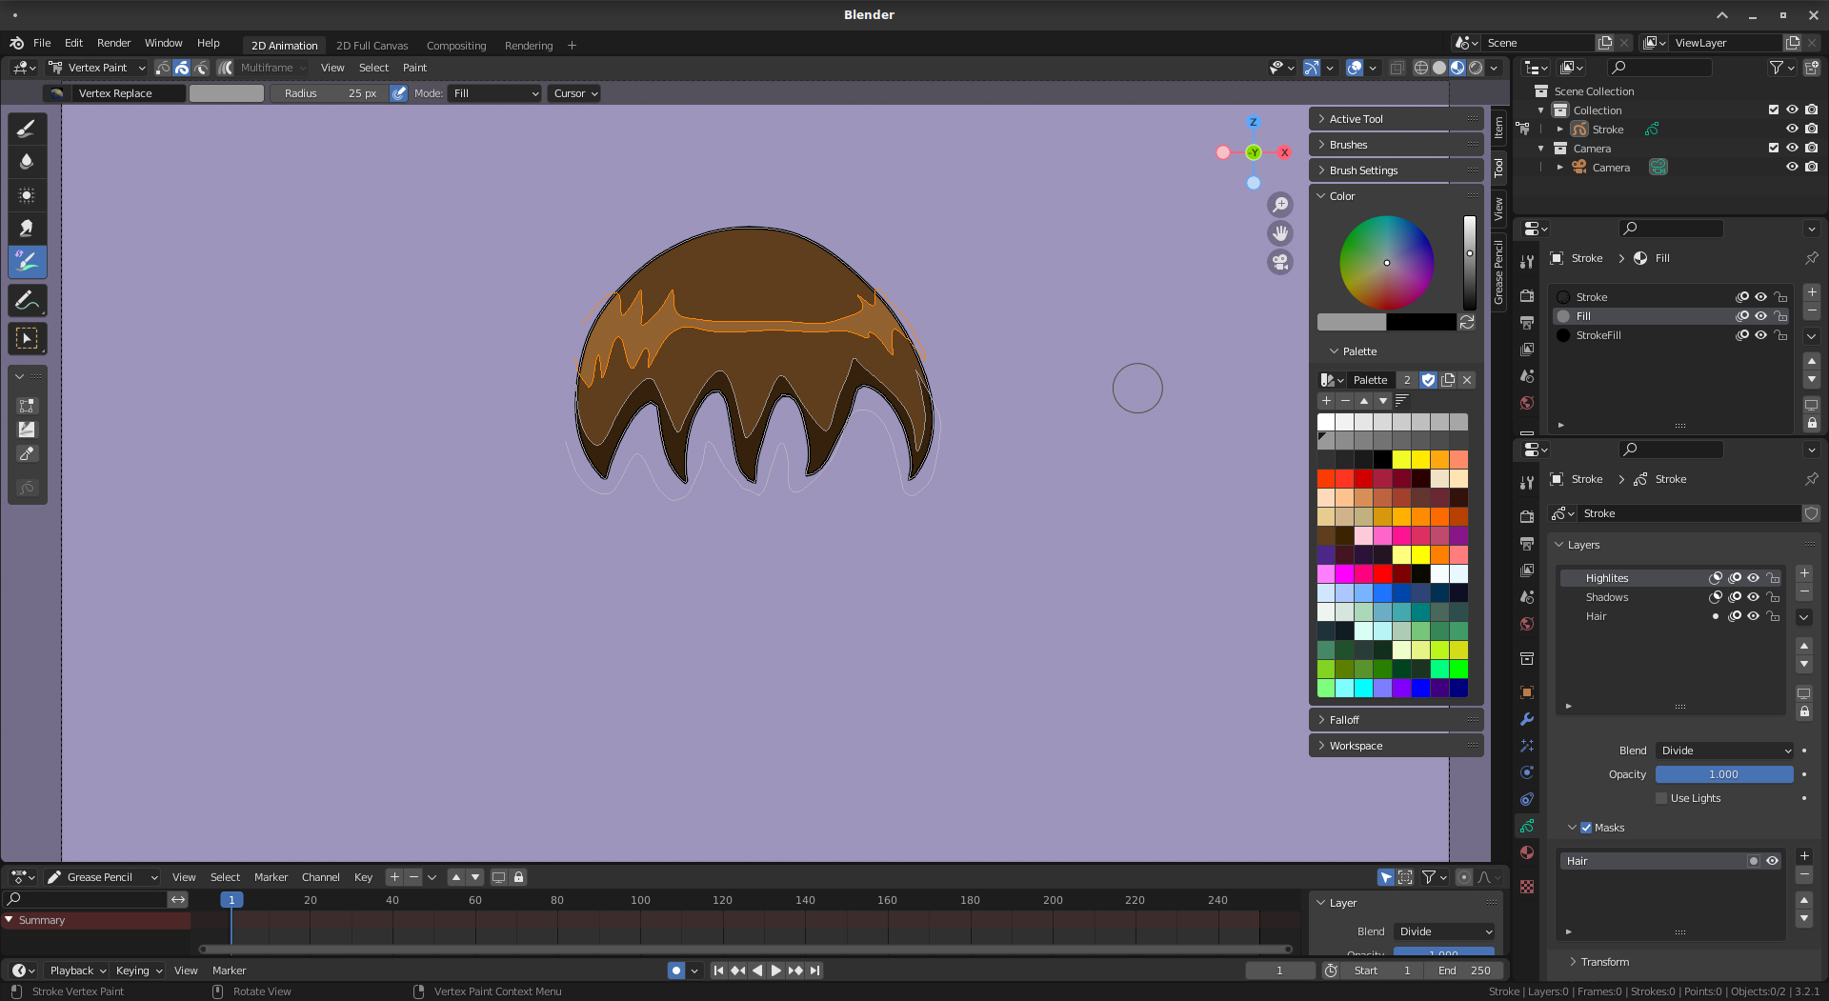Screen dimensions: 1829x1001
Task: Toggle the Masks checkbox
Action: click(x=1586, y=828)
